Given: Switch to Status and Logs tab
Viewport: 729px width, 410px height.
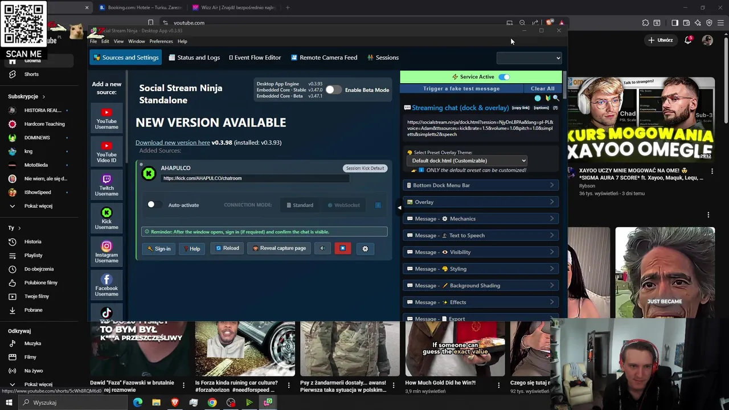Looking at the screenshot, I should 194,58.
